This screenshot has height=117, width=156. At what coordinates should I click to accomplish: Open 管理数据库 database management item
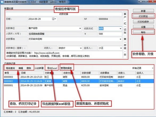point(66,68)
